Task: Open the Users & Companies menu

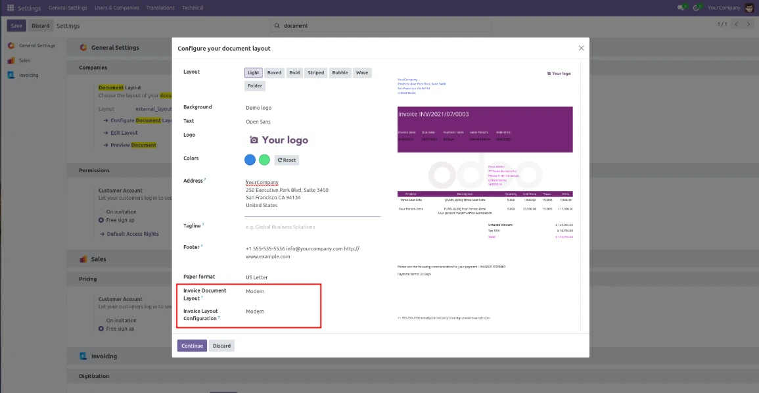Action: [116, 8]
